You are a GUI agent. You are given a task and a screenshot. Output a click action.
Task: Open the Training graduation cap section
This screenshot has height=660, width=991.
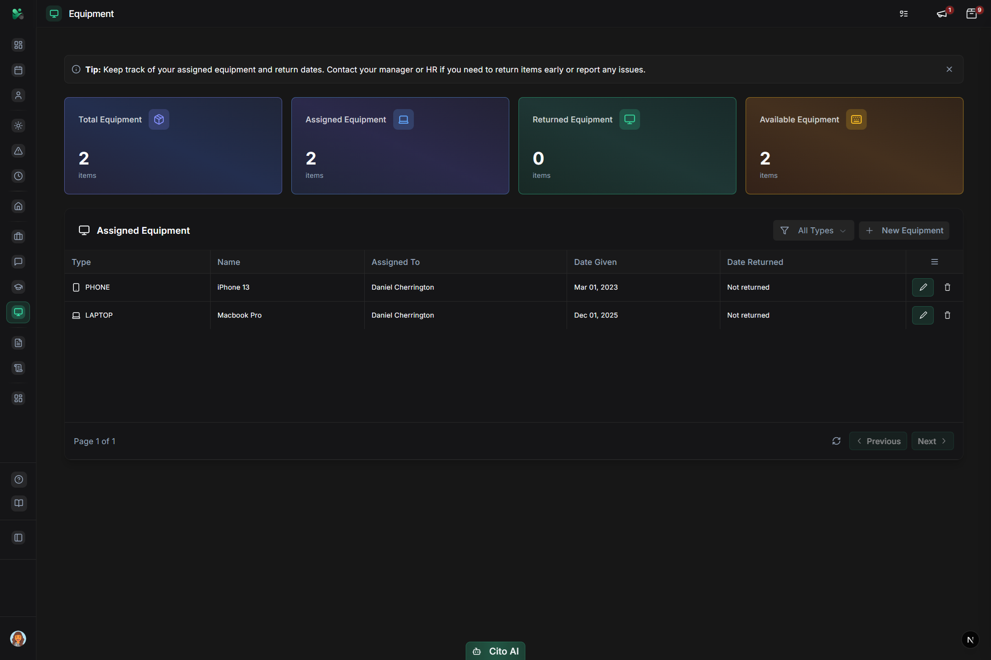pyautogui.click(x=18, y=287)
